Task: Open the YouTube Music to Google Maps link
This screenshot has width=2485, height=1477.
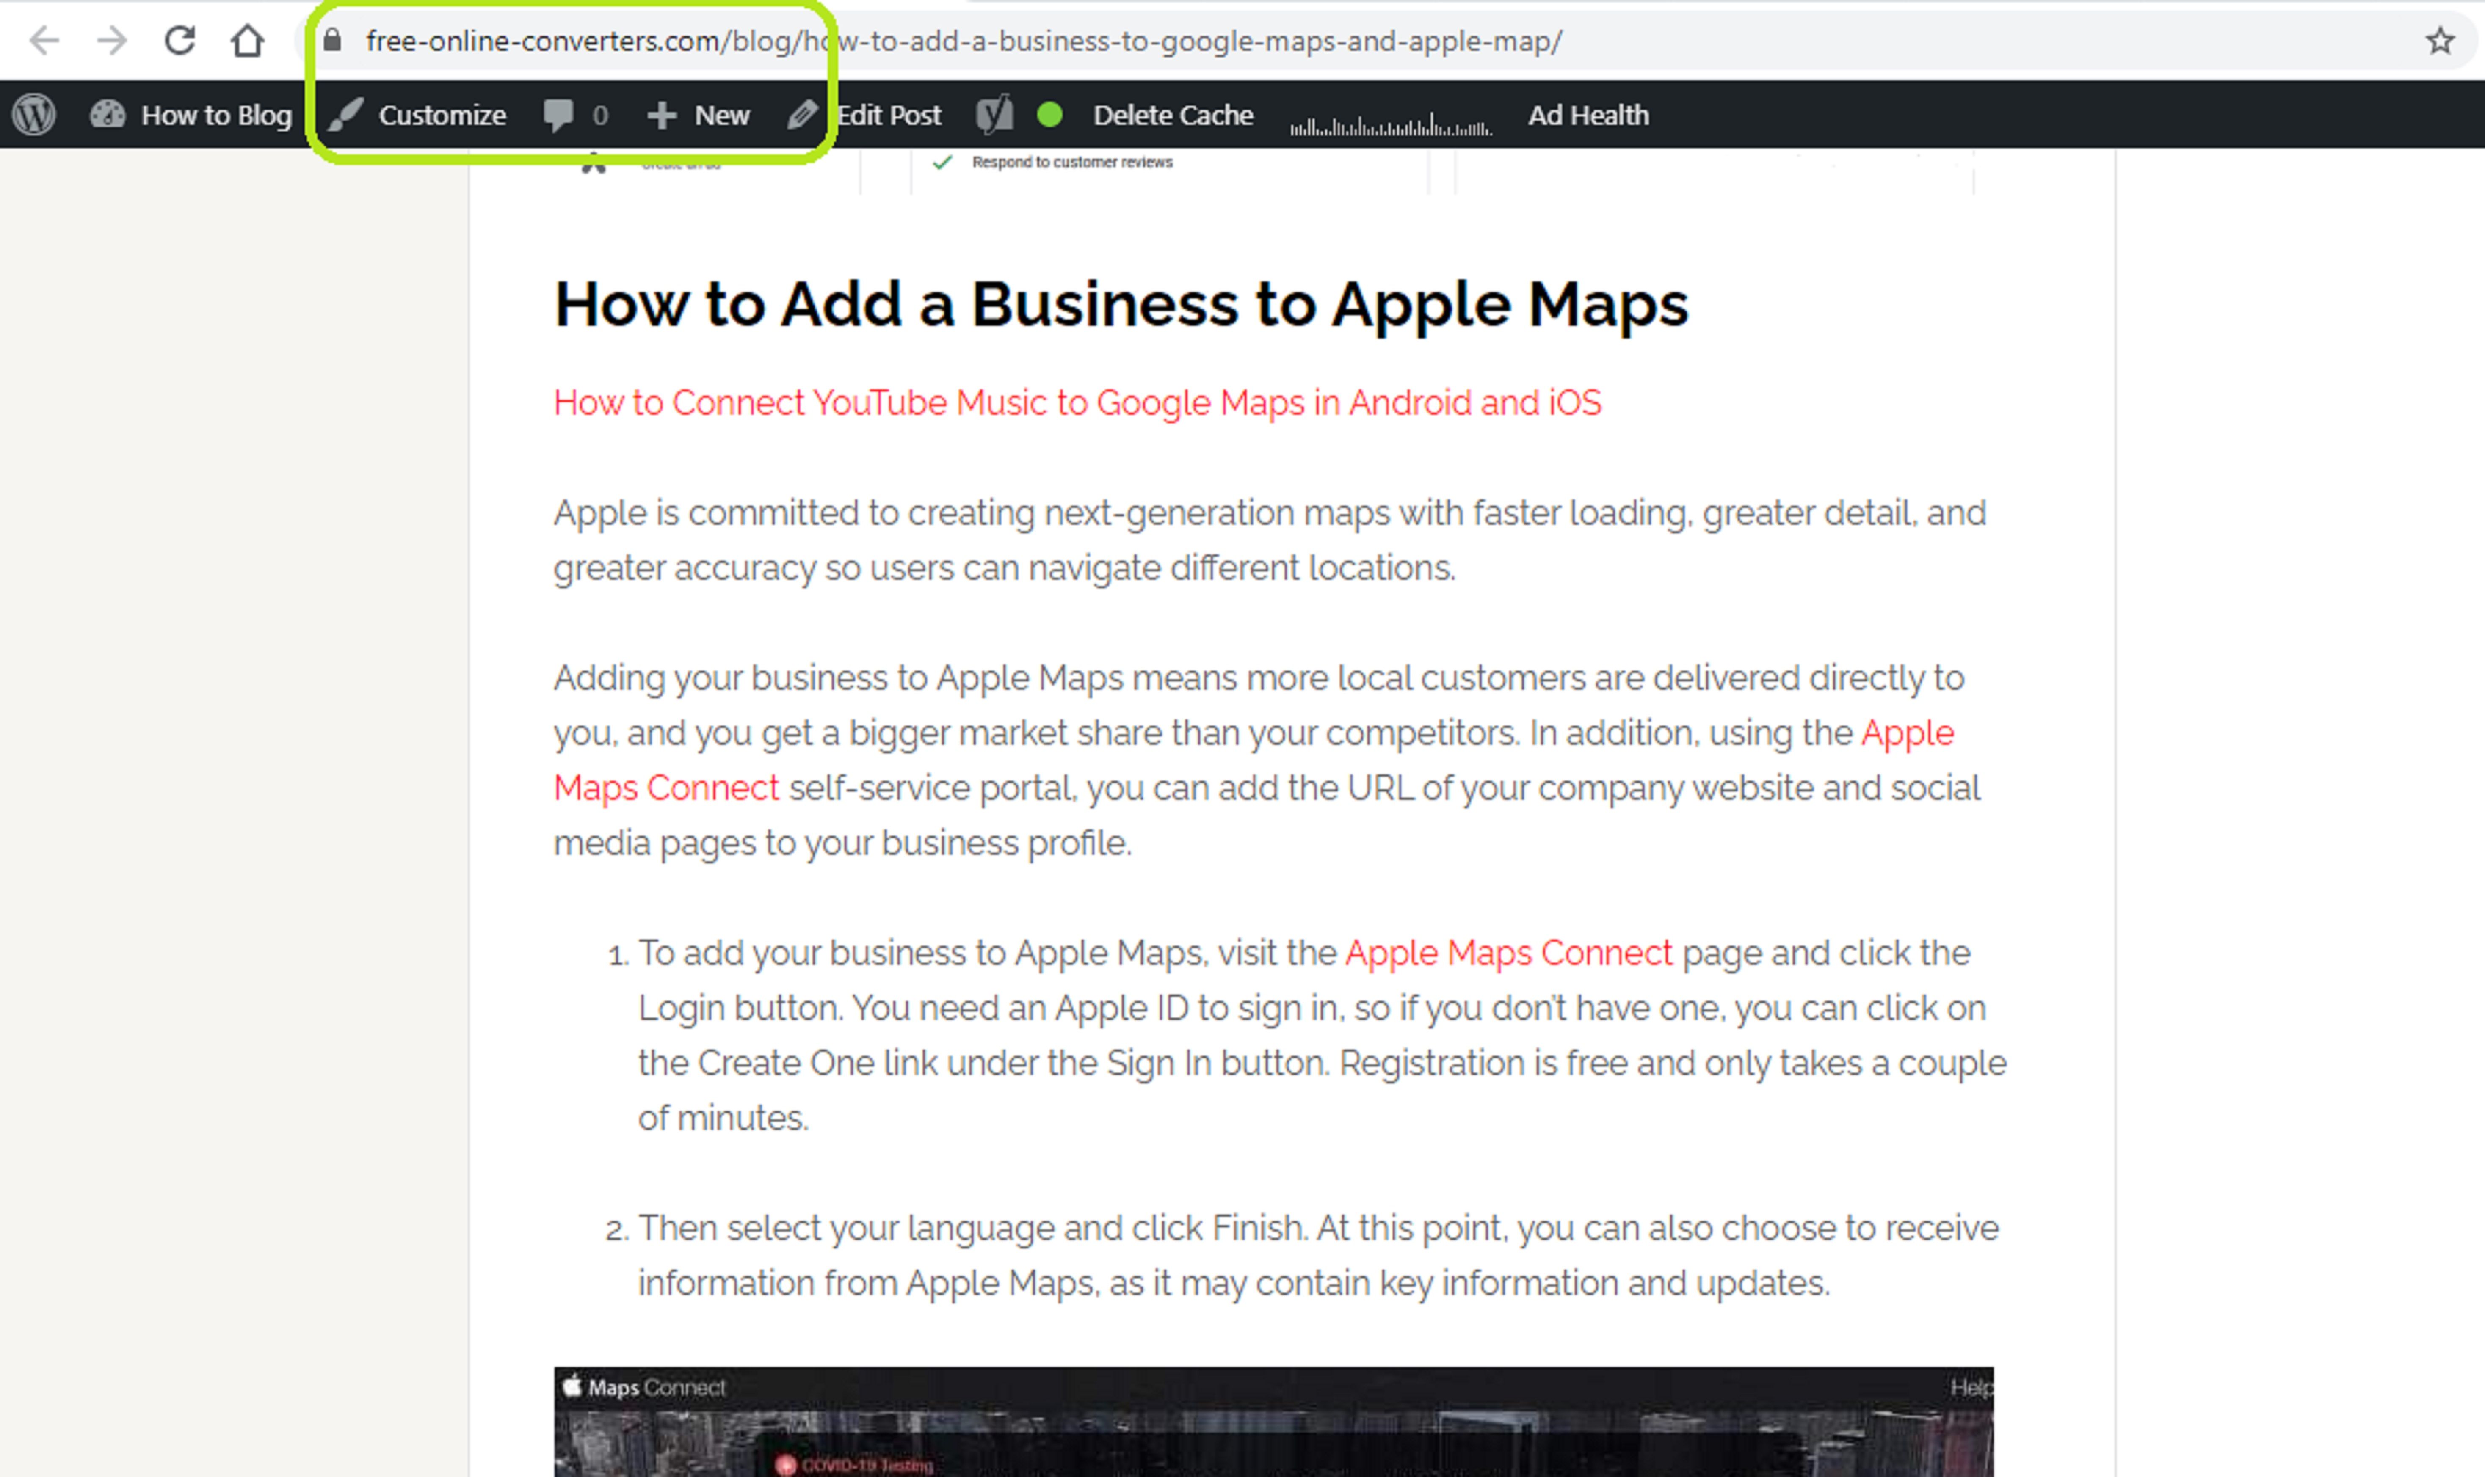Action: 1077,403
